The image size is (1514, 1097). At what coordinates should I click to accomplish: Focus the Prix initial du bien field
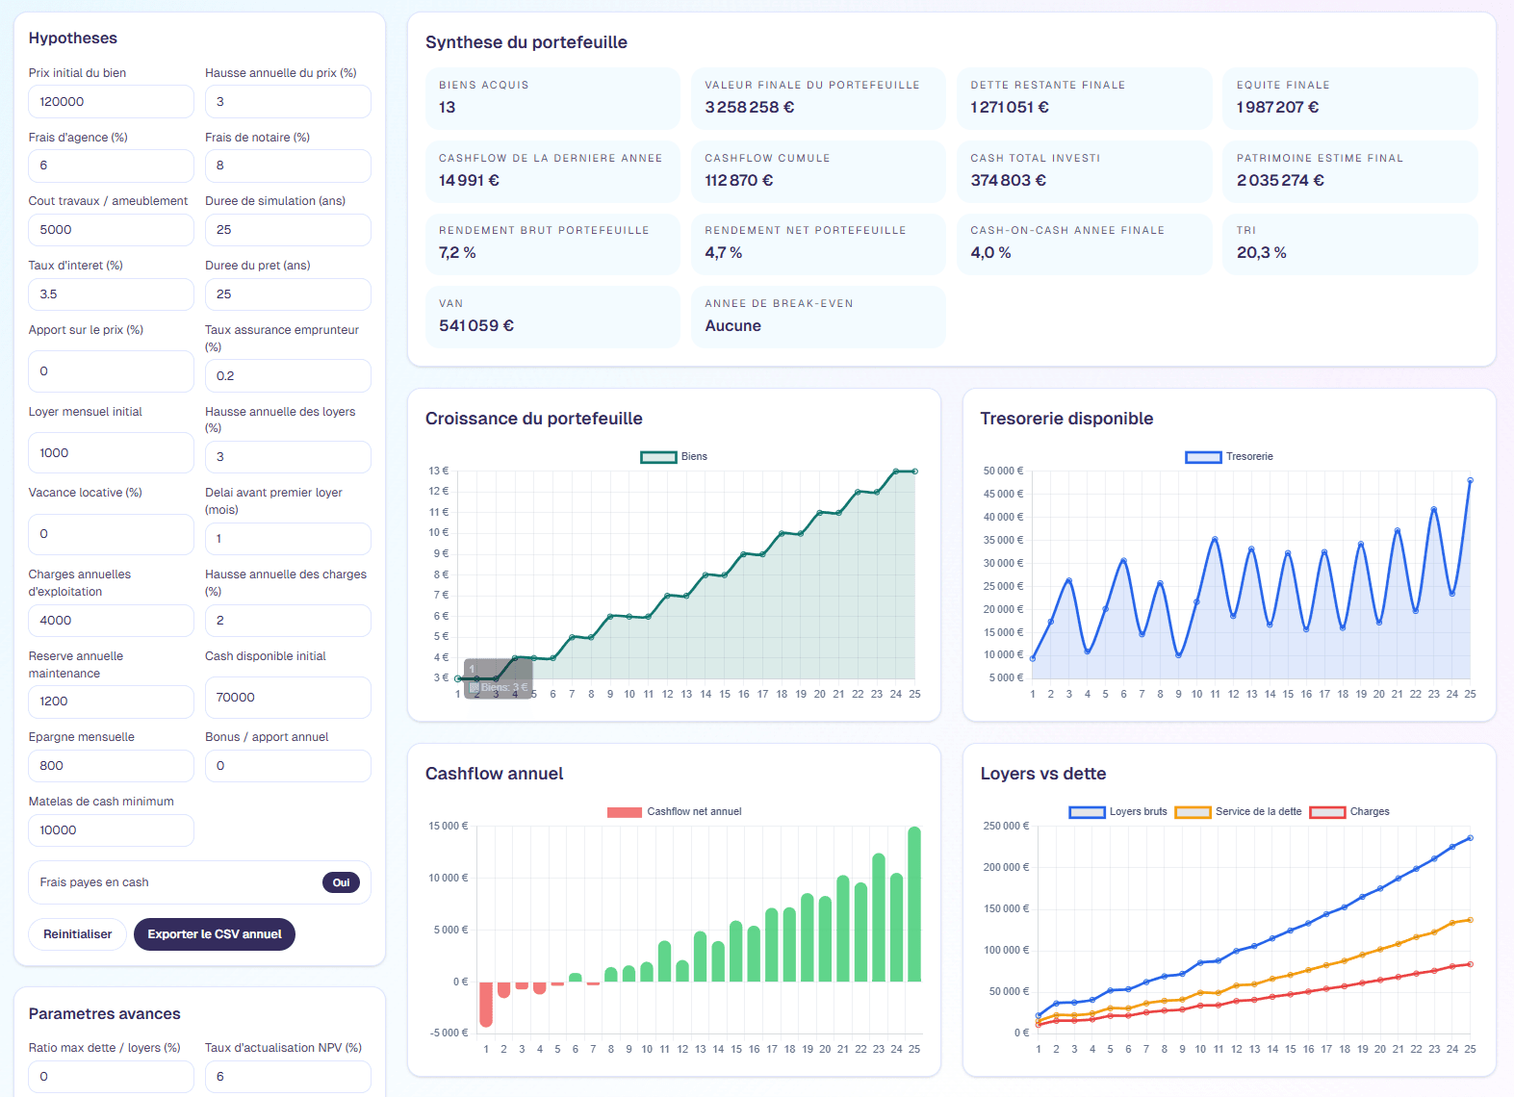[x=111, y=102]
